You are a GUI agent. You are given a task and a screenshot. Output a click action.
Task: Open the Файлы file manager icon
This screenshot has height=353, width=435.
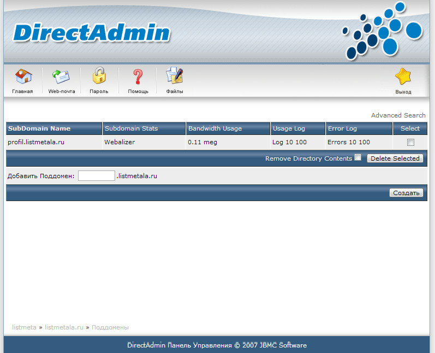click(175, 75)
